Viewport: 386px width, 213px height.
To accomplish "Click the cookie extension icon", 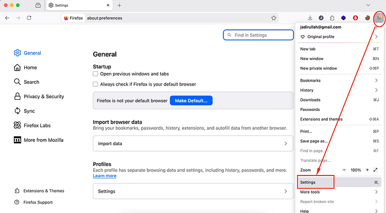I will (x=367, y=18).
